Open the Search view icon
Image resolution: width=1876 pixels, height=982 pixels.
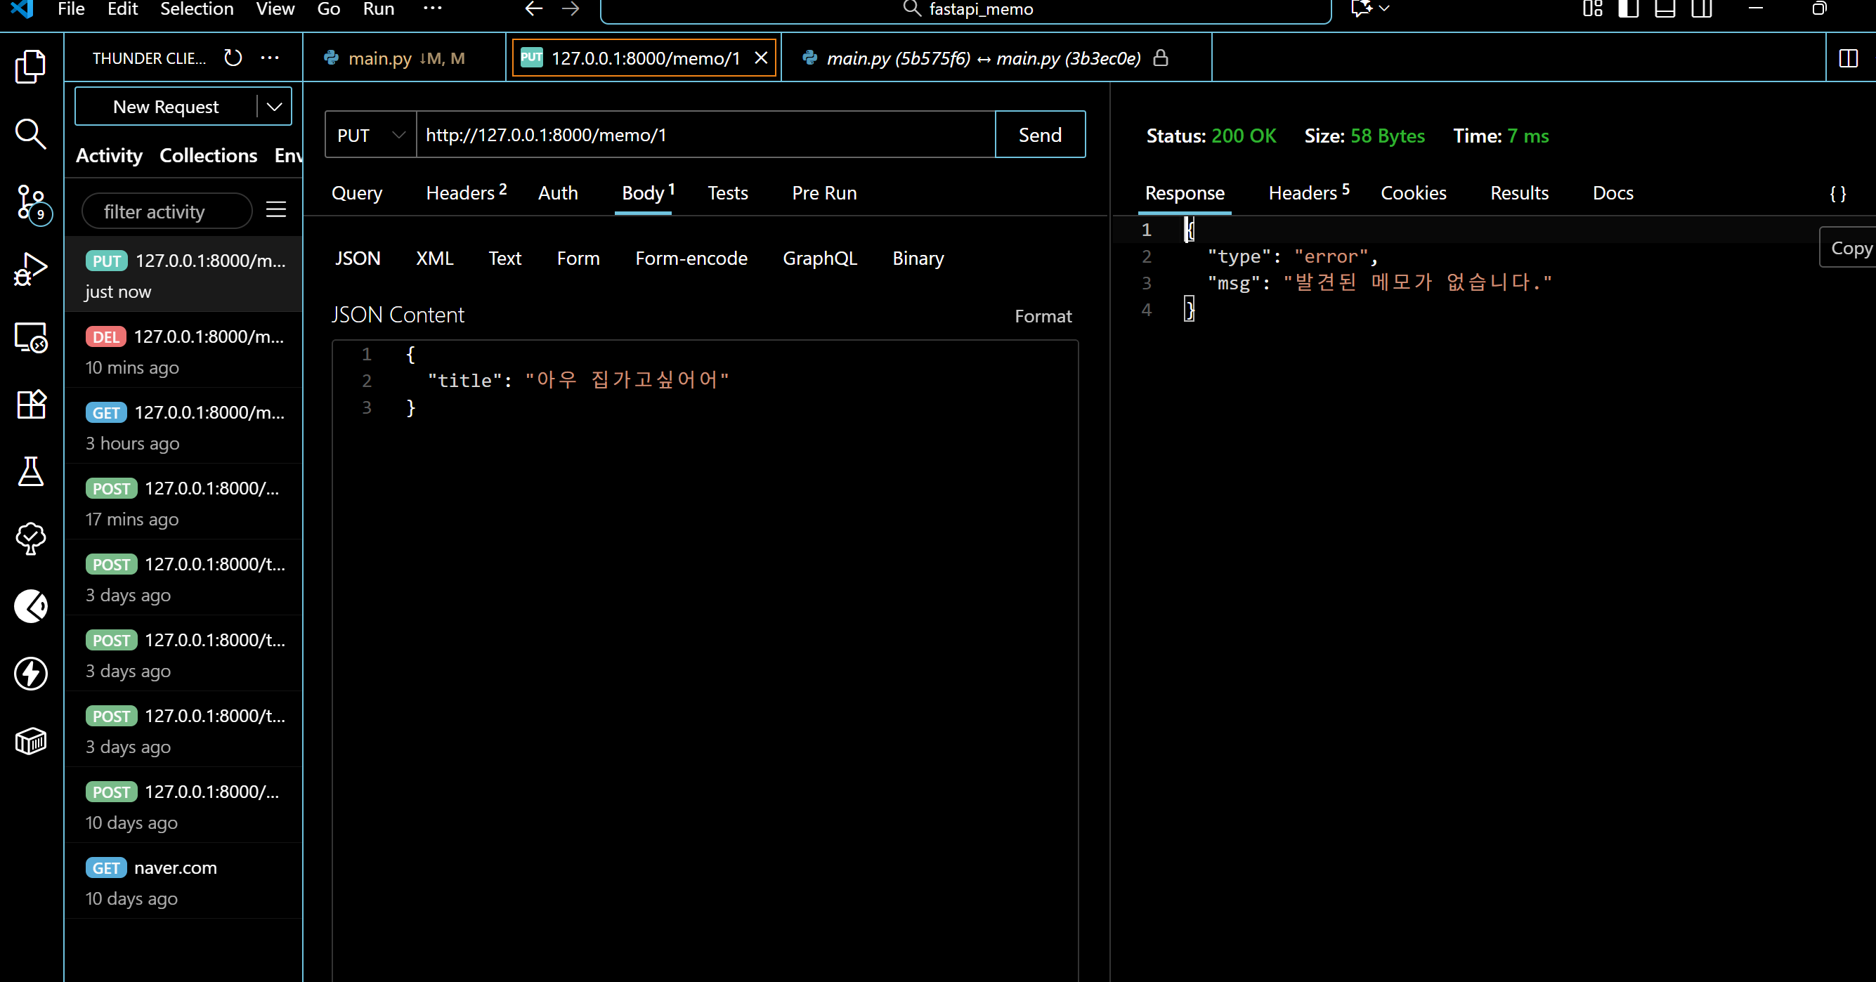coord(31,134)
